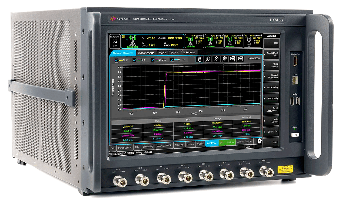Click inside the throughput graph plot

click(x=192, y=87)
